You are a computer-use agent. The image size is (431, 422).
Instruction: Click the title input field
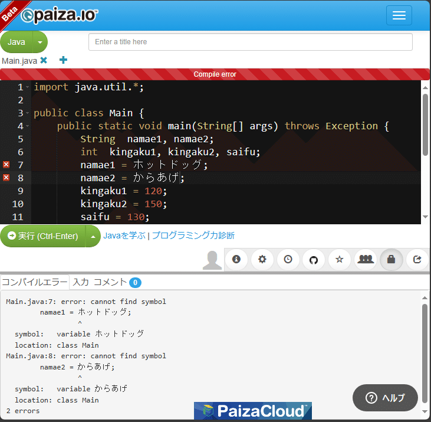[251, 42]
